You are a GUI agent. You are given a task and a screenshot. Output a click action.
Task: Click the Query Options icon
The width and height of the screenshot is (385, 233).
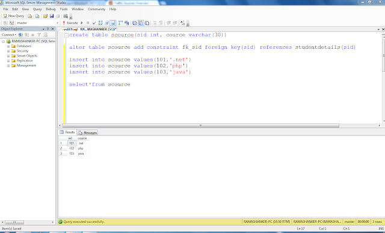pos(106,23)
